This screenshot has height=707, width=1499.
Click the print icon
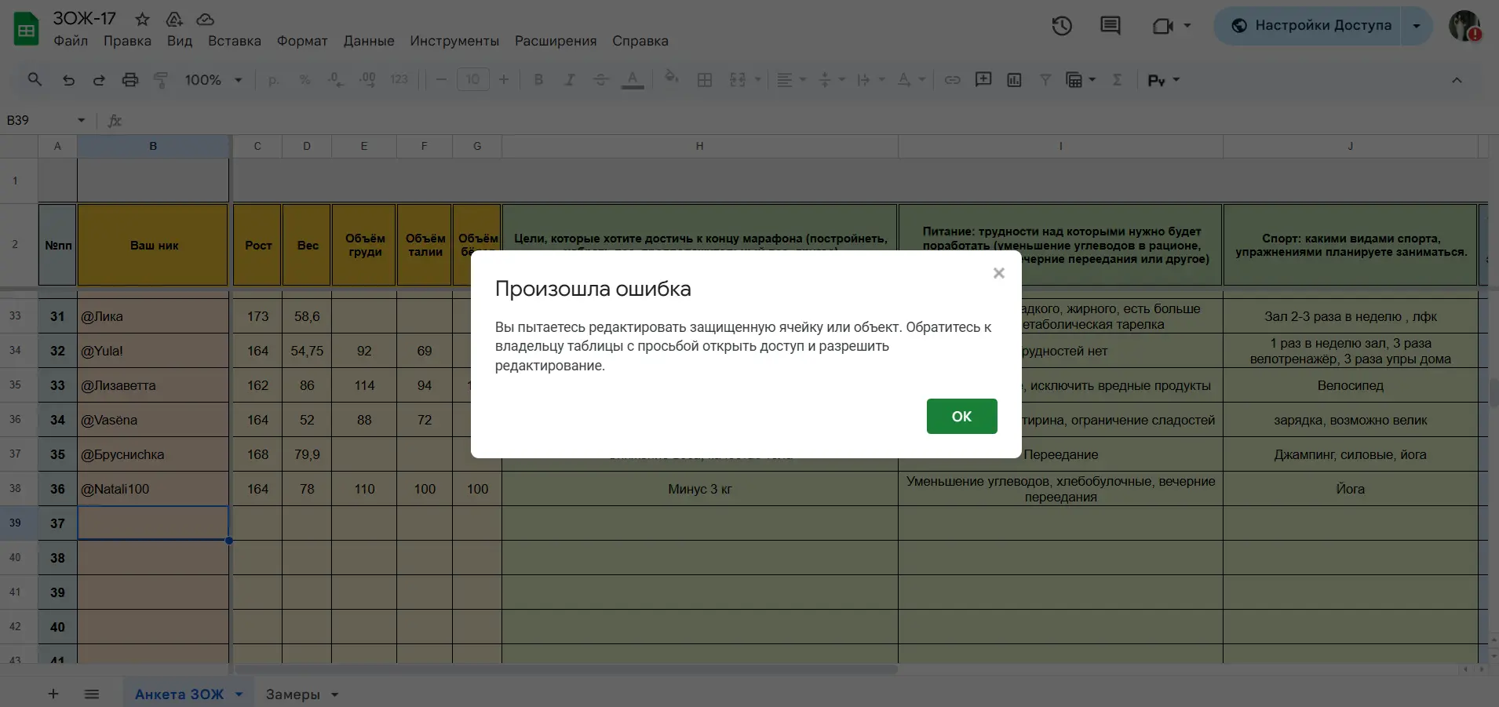pyautogui.click(x=130, y=79)
